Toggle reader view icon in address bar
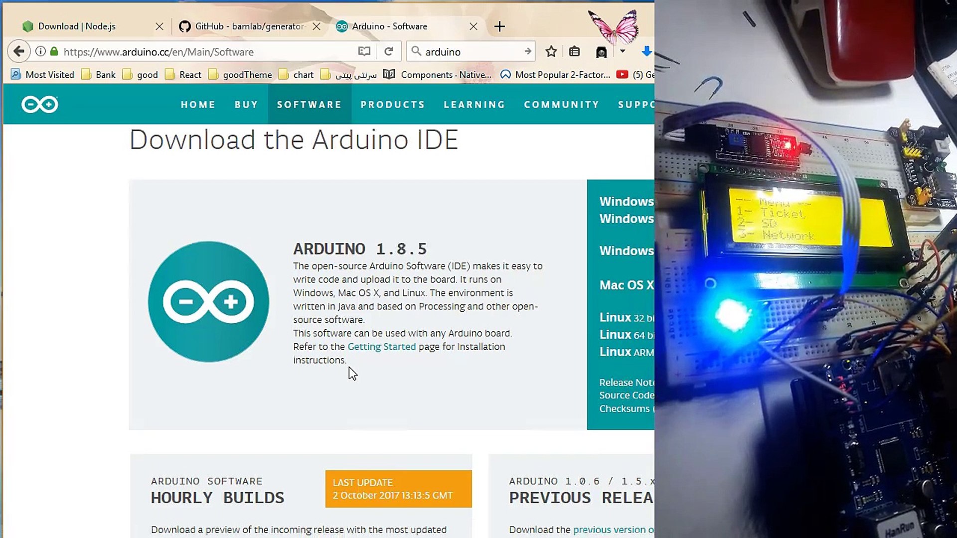The image size is (957, 538). point(364,51)
